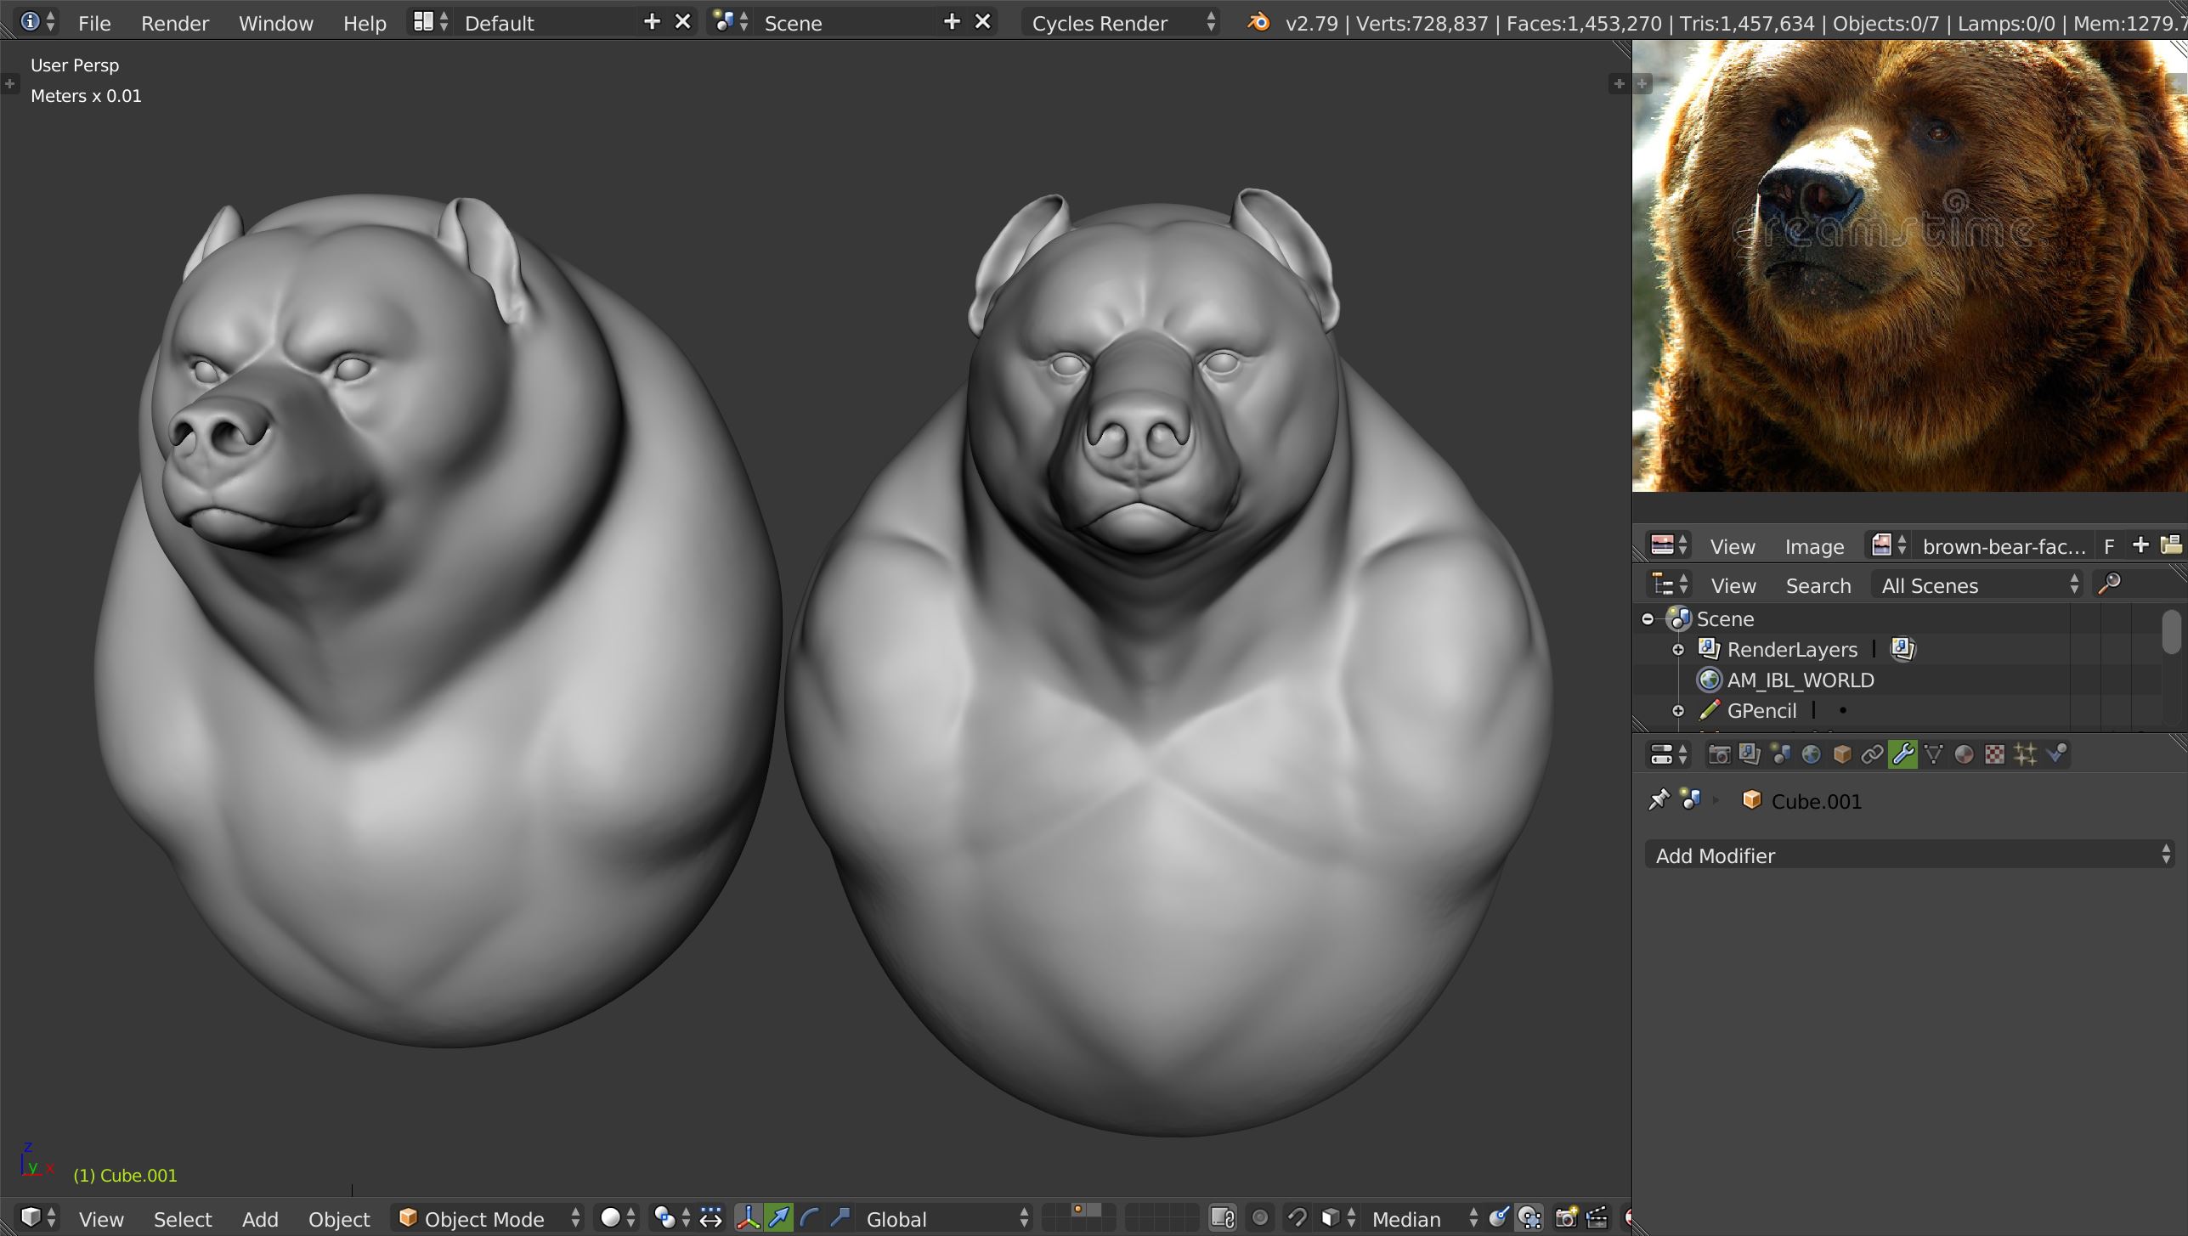The height and width of the screenshot is (1236, 2188).
Task: Delete the Default screen layout
Action: coord(682,22)
